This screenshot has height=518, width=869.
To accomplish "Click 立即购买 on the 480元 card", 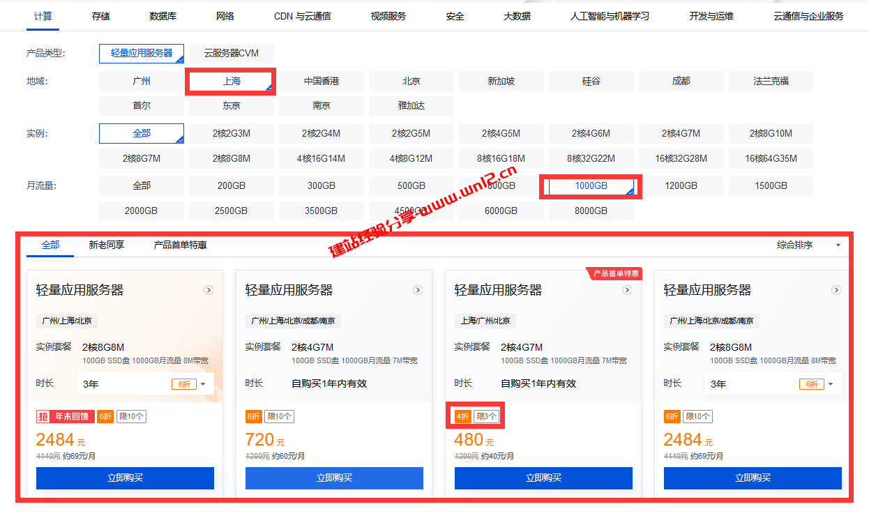I will [x=543, y=478].
